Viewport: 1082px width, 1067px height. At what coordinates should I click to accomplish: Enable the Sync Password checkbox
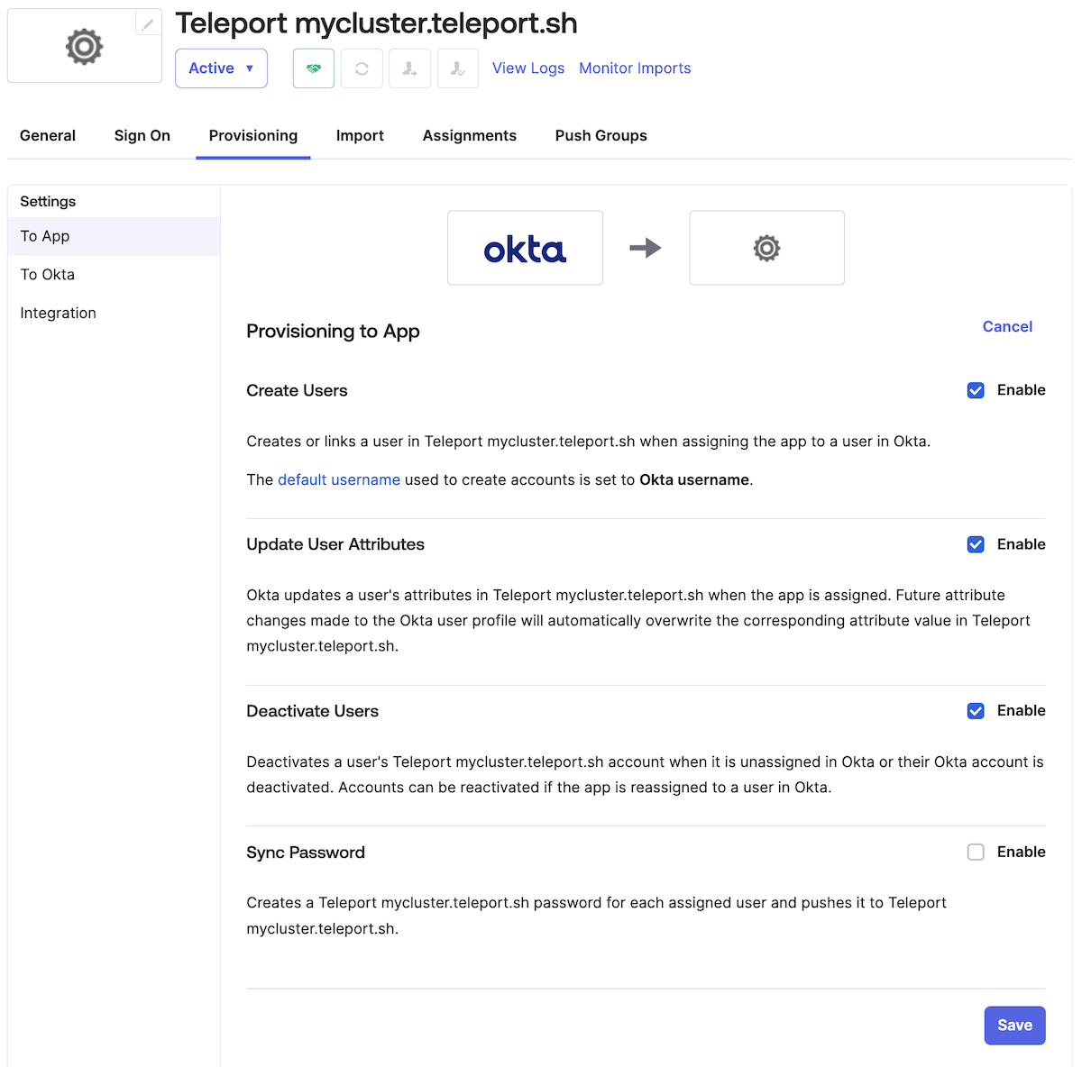point(976,853)
